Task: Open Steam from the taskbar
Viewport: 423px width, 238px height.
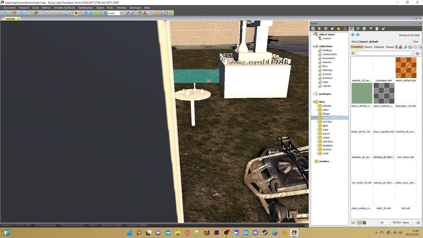Action: coord(265,233)
